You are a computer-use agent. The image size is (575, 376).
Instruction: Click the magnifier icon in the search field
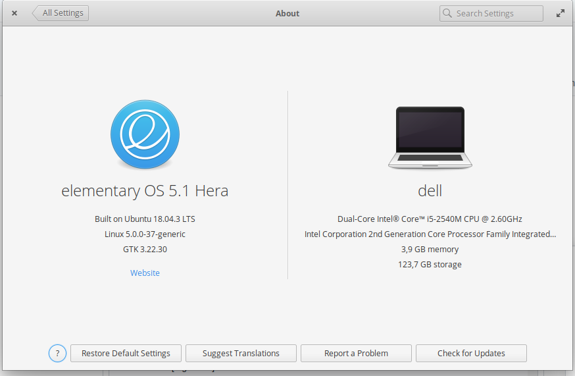(x=447, y=13)
